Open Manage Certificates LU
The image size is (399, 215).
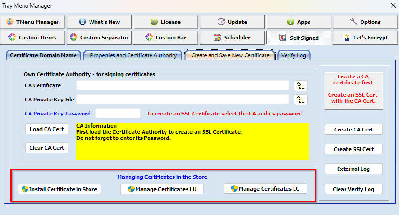[162, 189]
